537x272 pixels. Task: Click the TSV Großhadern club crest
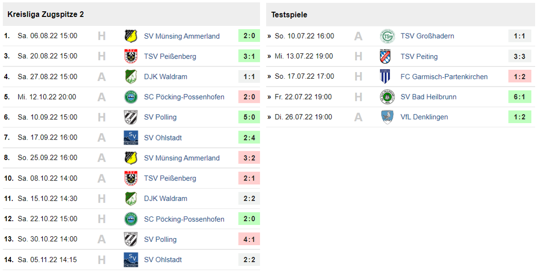point(387,36)
